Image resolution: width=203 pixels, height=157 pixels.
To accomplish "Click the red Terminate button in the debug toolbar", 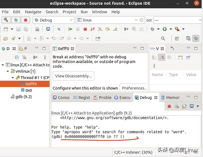I will point(85,29).
